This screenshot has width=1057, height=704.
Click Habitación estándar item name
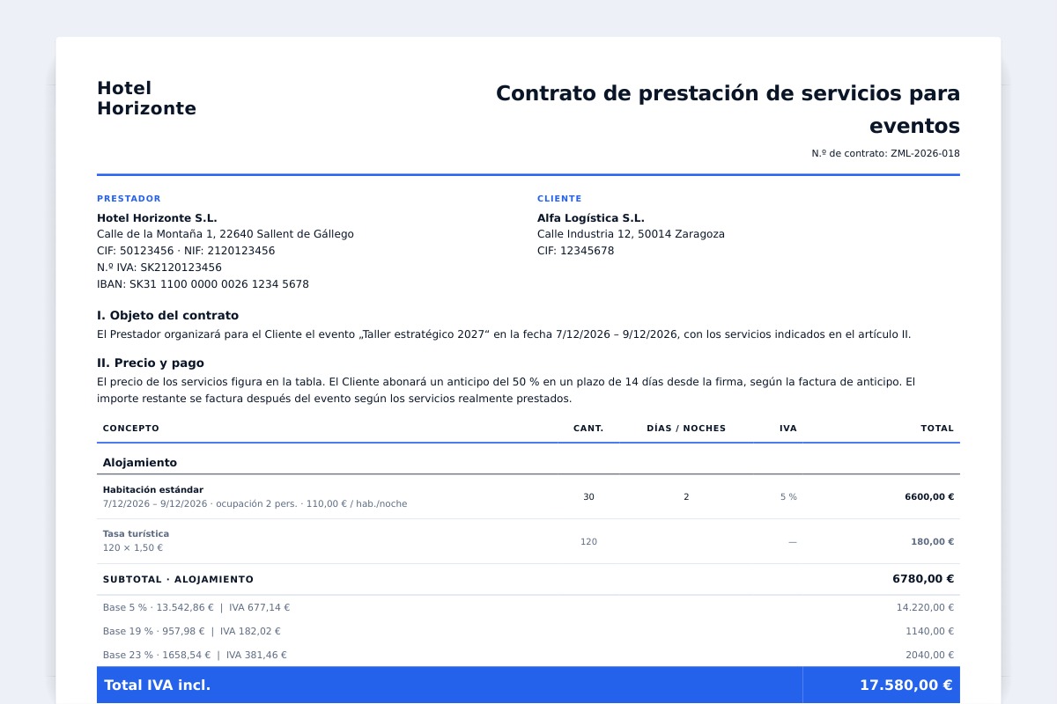point(153,490)
